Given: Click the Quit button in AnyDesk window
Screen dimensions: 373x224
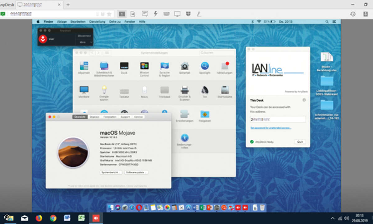Looking at the screenshot, I should click(x=300, y=142).
